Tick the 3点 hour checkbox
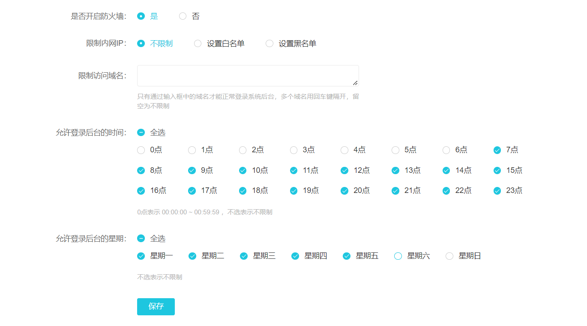 (x=293, y=150)
